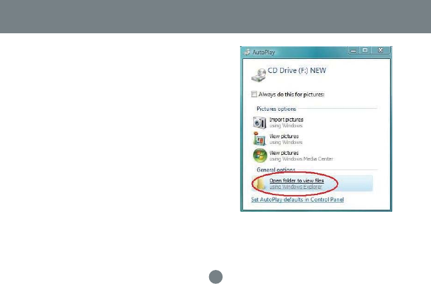Click the folder icon beside Open folder to view files
Screen dimensions: 431x284
pyautogui.click(x=258, y=184)
